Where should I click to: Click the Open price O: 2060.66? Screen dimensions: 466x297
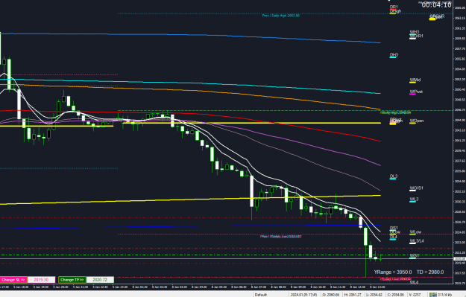(330, 295)
